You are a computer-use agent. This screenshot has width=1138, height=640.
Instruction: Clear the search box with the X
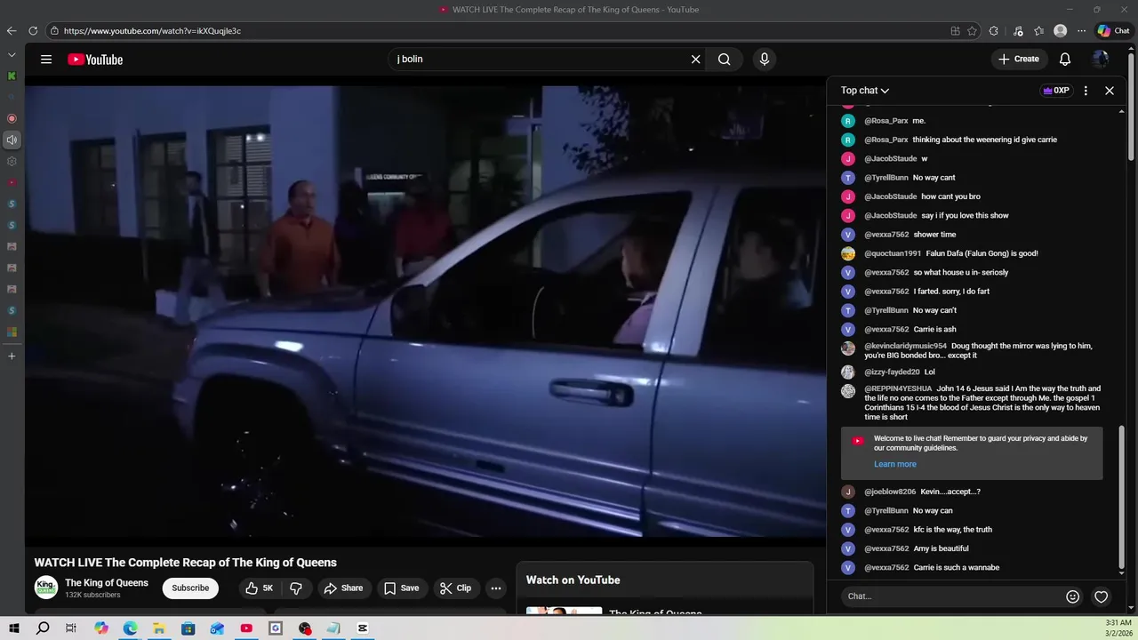(695, 60)
